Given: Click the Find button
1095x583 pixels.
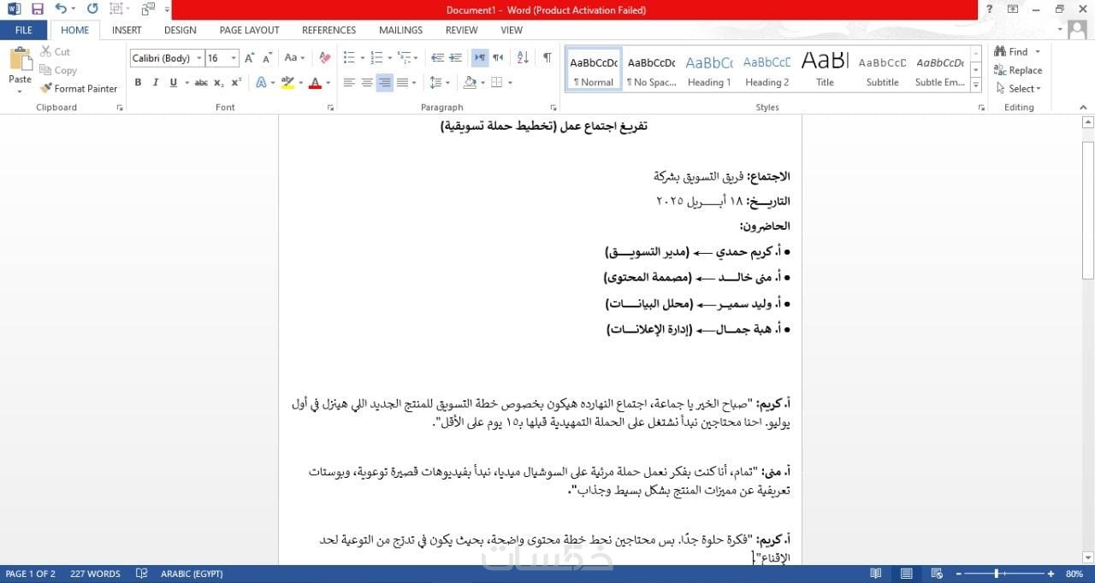Looking at the screenshot, I should pyautogui.click(x=1012, y=52).
